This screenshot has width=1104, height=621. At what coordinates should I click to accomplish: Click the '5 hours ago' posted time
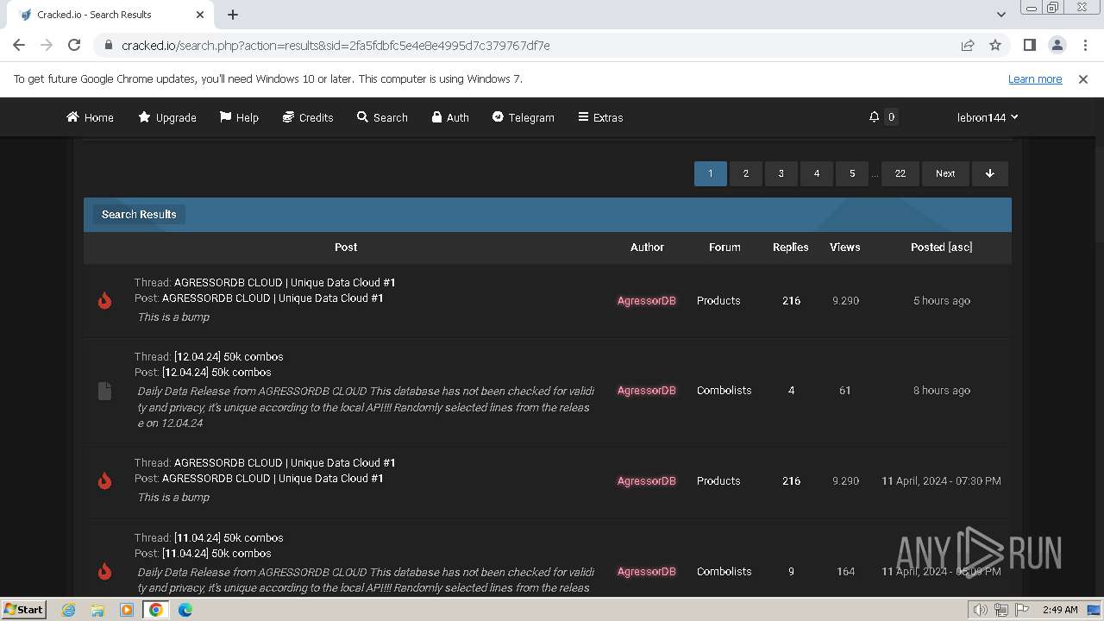(x=942, y=300)
